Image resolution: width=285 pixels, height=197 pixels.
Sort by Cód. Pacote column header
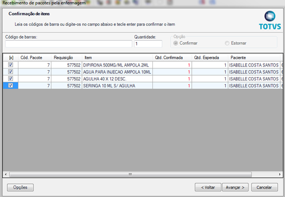click(x=35, y=58)
